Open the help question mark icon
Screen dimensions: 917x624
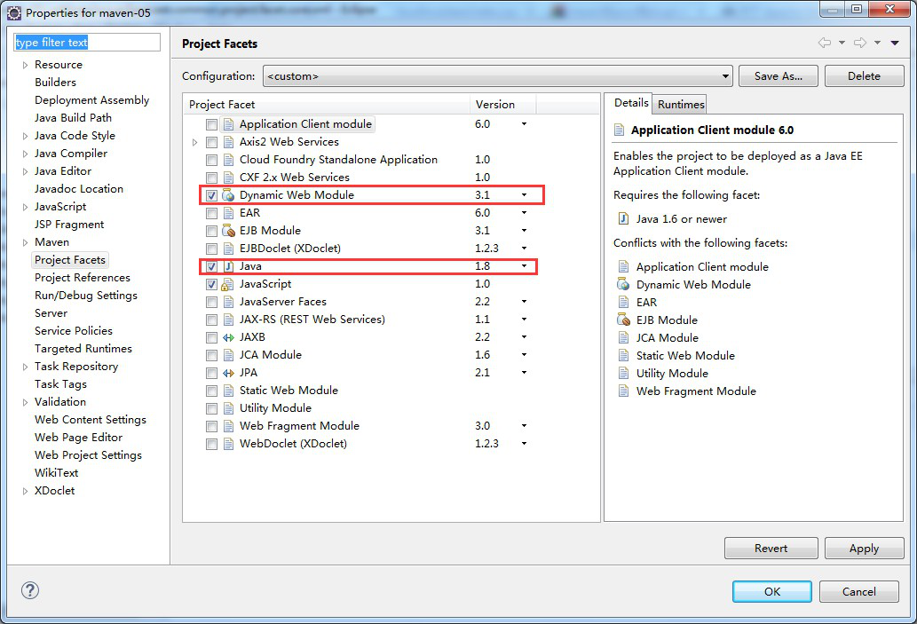pos(30,590)
